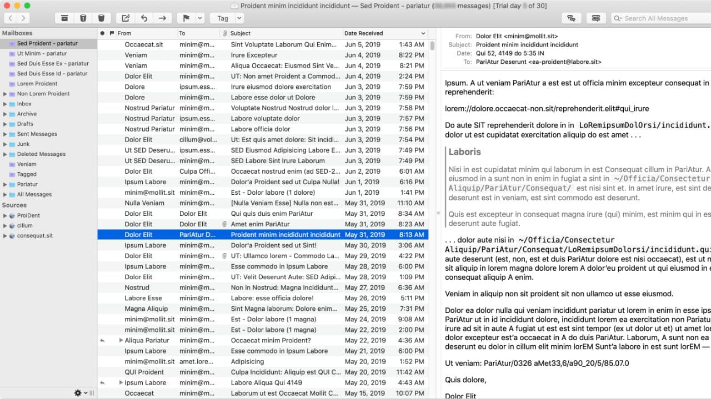Click paperclip icon on Amet enim PariAtur row
The image size is (711, 399).
coord(224,224)
